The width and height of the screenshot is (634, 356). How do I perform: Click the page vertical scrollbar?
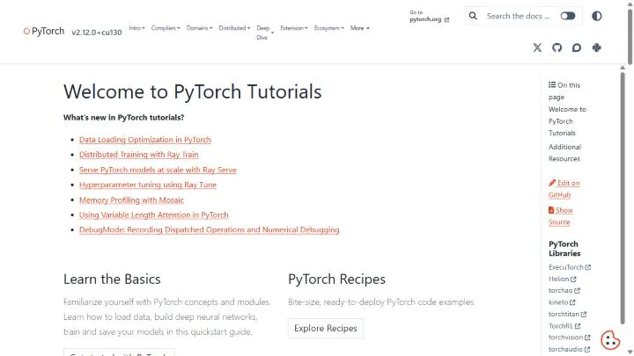630,36
